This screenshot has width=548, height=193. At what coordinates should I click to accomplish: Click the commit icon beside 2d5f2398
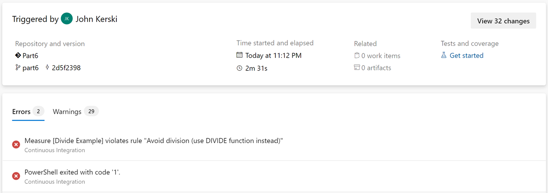tap(47, 68)
